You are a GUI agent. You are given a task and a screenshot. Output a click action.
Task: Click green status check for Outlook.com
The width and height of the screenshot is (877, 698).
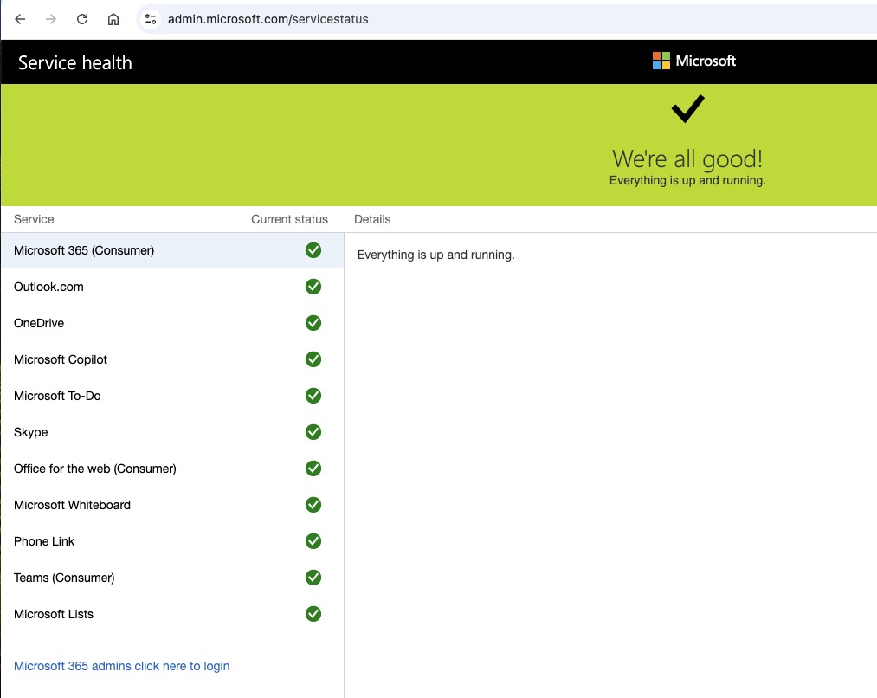click(313, 287)
